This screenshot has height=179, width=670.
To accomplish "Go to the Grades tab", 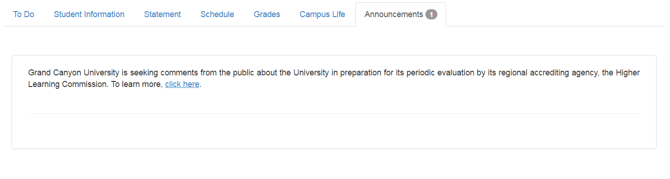I will click(x=267, y=14).
